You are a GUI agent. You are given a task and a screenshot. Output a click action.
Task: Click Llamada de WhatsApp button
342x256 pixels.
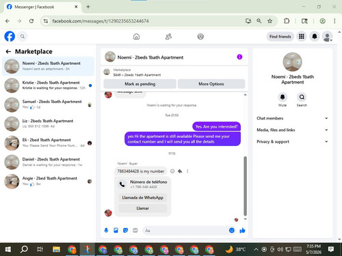click(x=142, y=197)
